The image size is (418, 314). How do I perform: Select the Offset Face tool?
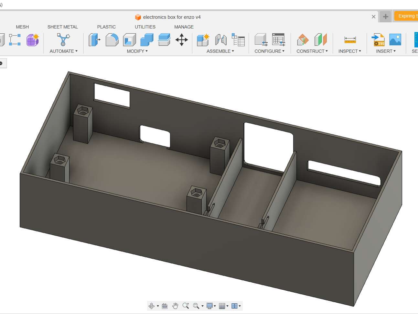pos(164,40)
